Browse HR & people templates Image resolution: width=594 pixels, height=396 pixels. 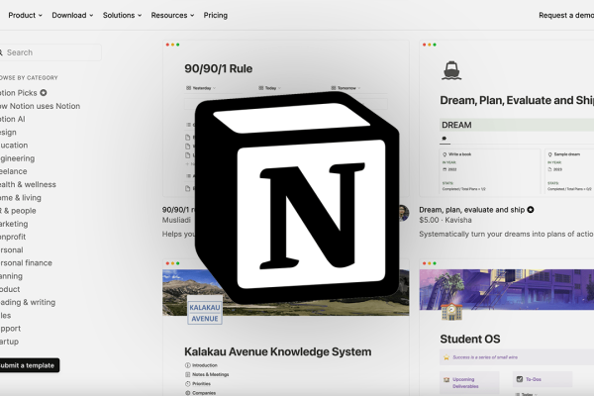click(x=18, y=211)
